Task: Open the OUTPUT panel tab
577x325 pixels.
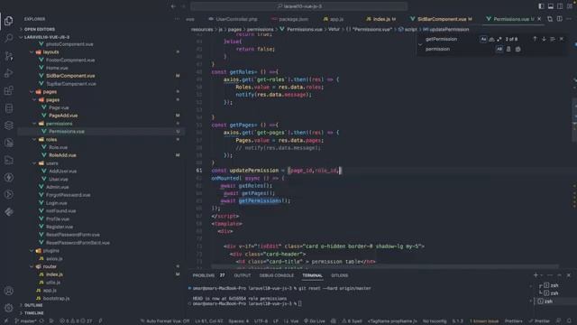Action: point(243,275)
